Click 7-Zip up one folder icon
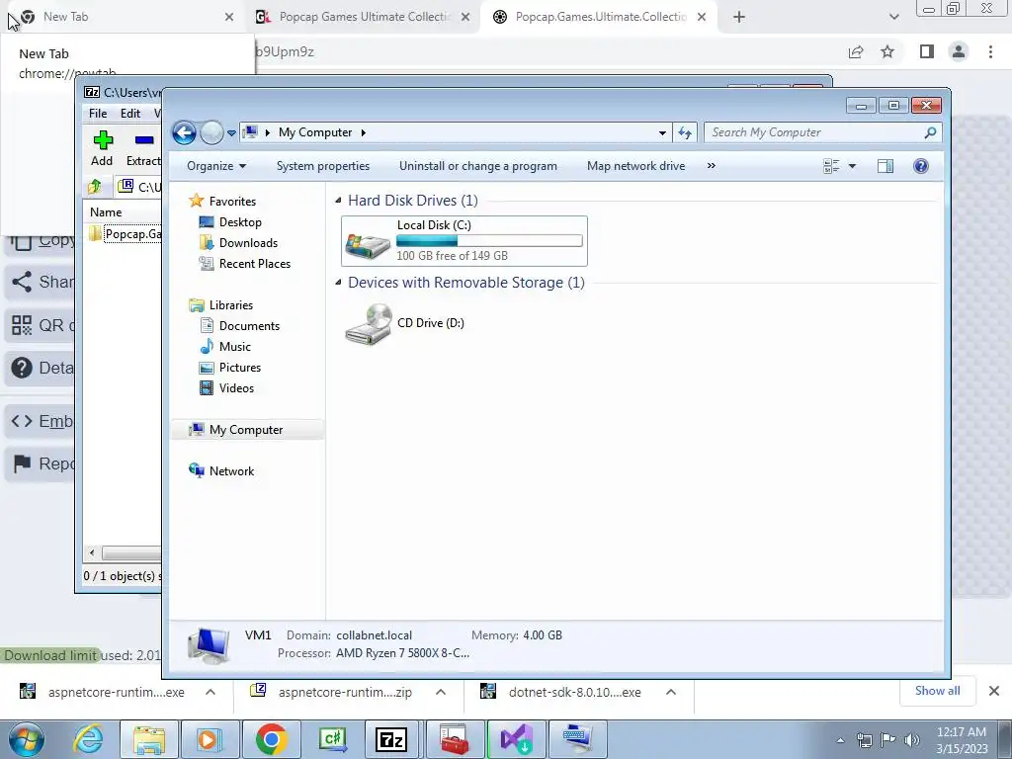 click(95, 187)
